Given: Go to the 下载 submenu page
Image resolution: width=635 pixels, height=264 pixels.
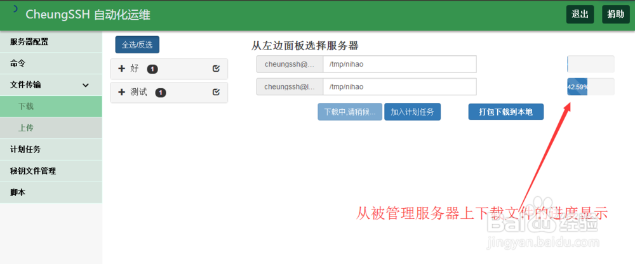Looking at the screenshot, I should pyautogui.click(x=51, y=107).
